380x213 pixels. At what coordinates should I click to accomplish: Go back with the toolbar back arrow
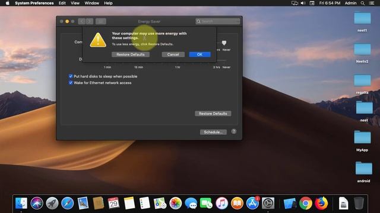click(82, 21)
